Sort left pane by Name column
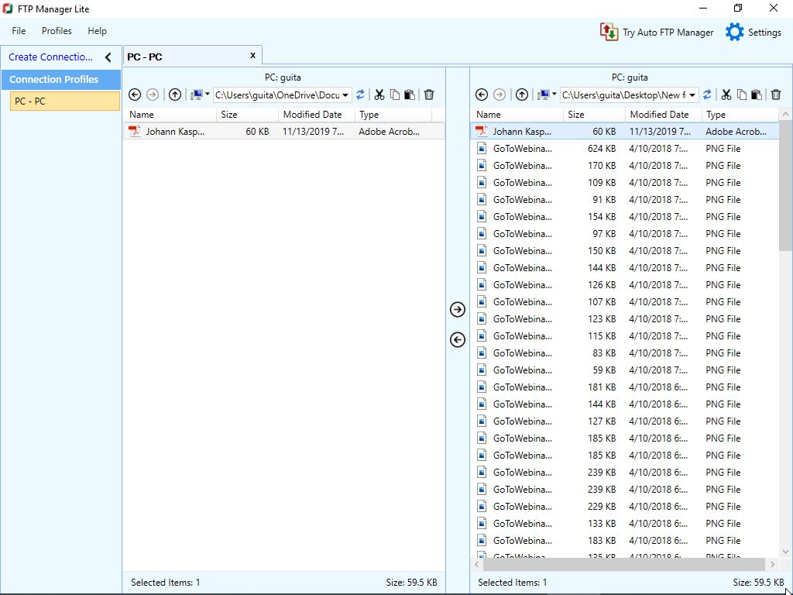793x595 pixels. pyautogui.click(x=172, y=115)
